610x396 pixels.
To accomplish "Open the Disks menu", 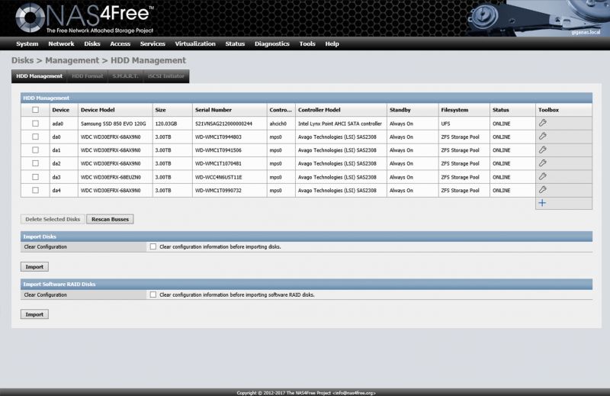I will (92, 43).
